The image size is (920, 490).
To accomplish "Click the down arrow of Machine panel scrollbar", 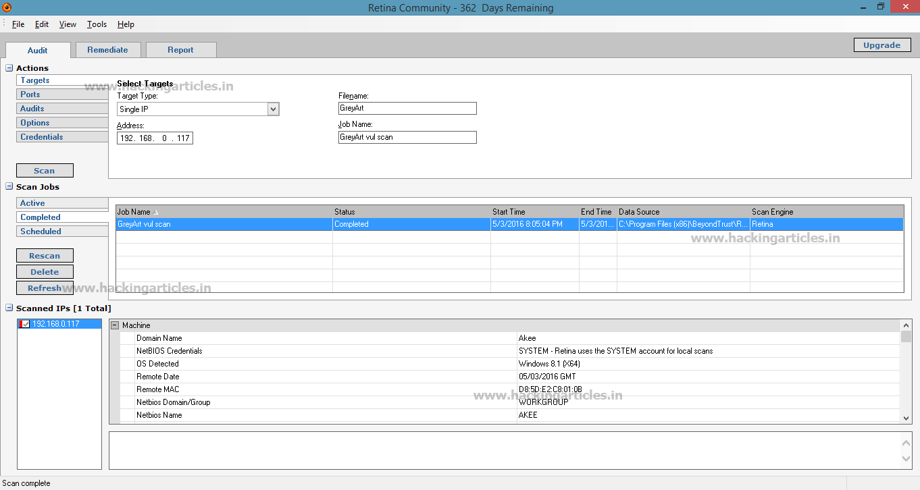I will click(x=906, y=418).
